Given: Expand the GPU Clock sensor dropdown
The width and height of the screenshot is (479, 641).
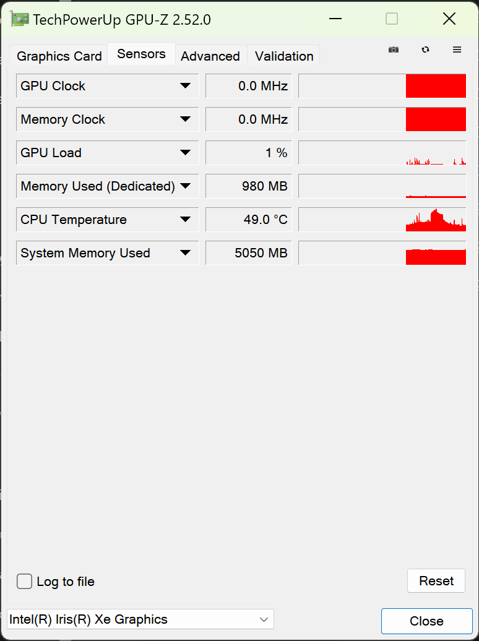Looking at the screenshot, I should [x=185, y=86].
